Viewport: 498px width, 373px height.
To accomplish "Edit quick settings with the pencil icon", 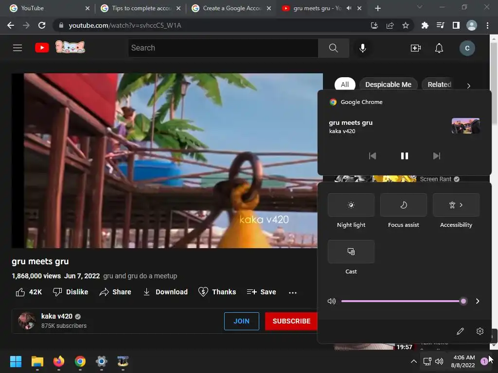I will tap(460, 331).
